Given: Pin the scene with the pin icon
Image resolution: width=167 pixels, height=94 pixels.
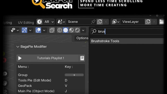Looking at the screenshot, I should pyautogui.click(x=93, y=22).
